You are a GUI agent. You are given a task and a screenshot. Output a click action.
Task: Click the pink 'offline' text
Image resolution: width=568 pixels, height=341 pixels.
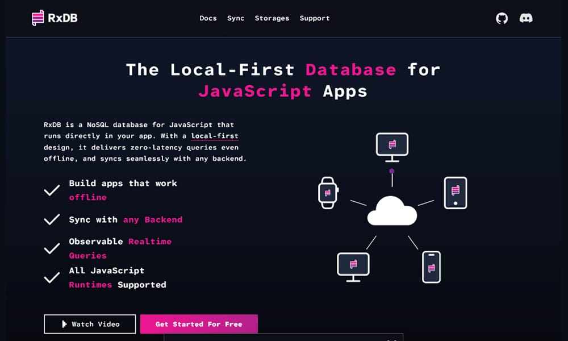pyautogui.click(x=87, y=198)
